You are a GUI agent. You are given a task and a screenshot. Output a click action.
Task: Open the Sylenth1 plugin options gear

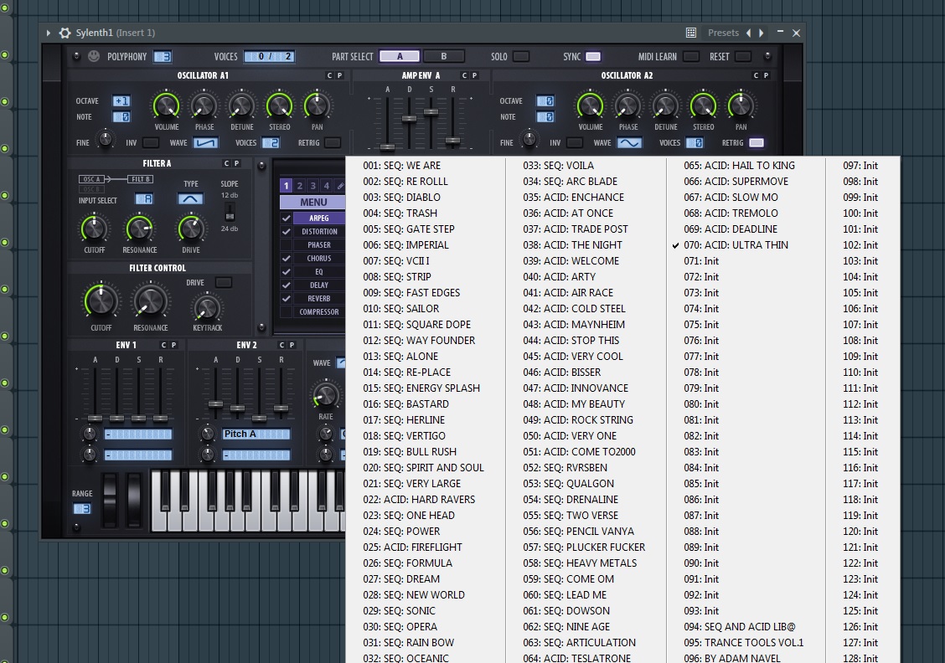(65, 33)
